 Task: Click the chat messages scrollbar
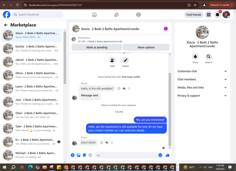pyautogui.click(x=170, y=109)
